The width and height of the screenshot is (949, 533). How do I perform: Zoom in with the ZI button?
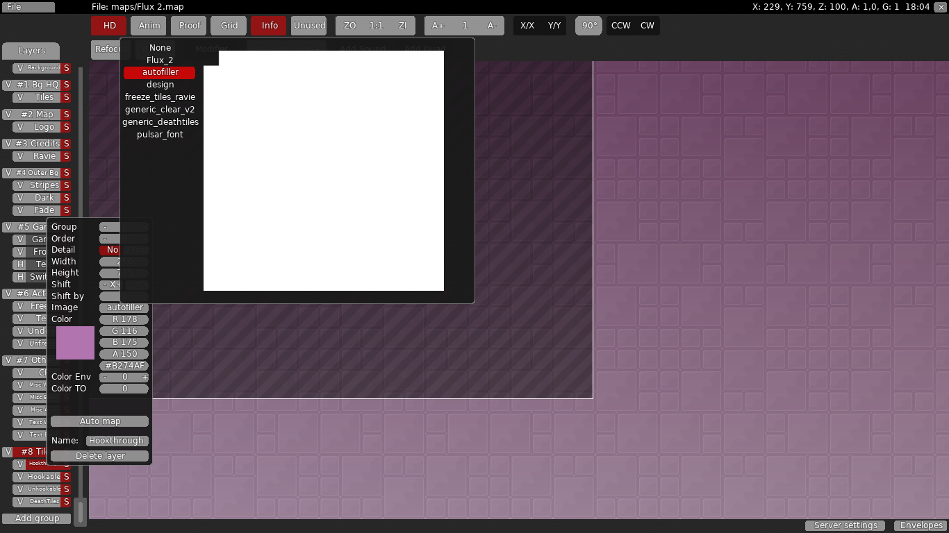click(402, 26)
